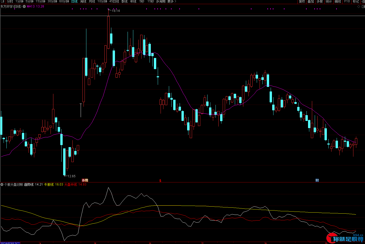Expand the 更多 periods menu
The height and width of the screenshot is (244, 365).
(172, 1)
